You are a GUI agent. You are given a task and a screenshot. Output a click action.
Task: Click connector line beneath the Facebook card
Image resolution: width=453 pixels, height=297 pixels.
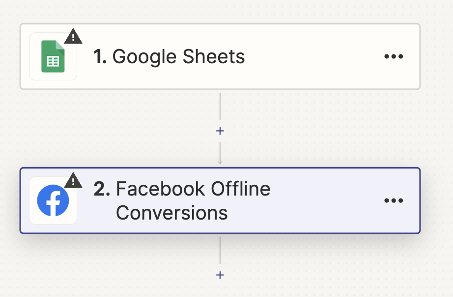click(x=220, y=250)
